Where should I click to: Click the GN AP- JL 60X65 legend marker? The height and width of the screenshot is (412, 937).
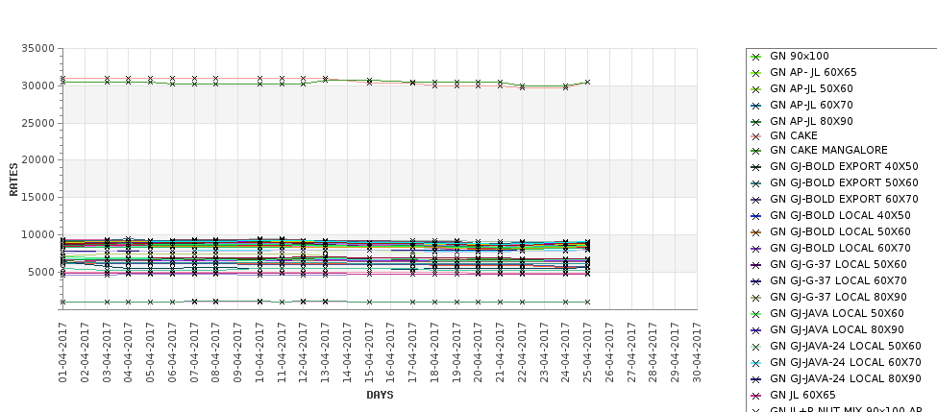point(756,73)
